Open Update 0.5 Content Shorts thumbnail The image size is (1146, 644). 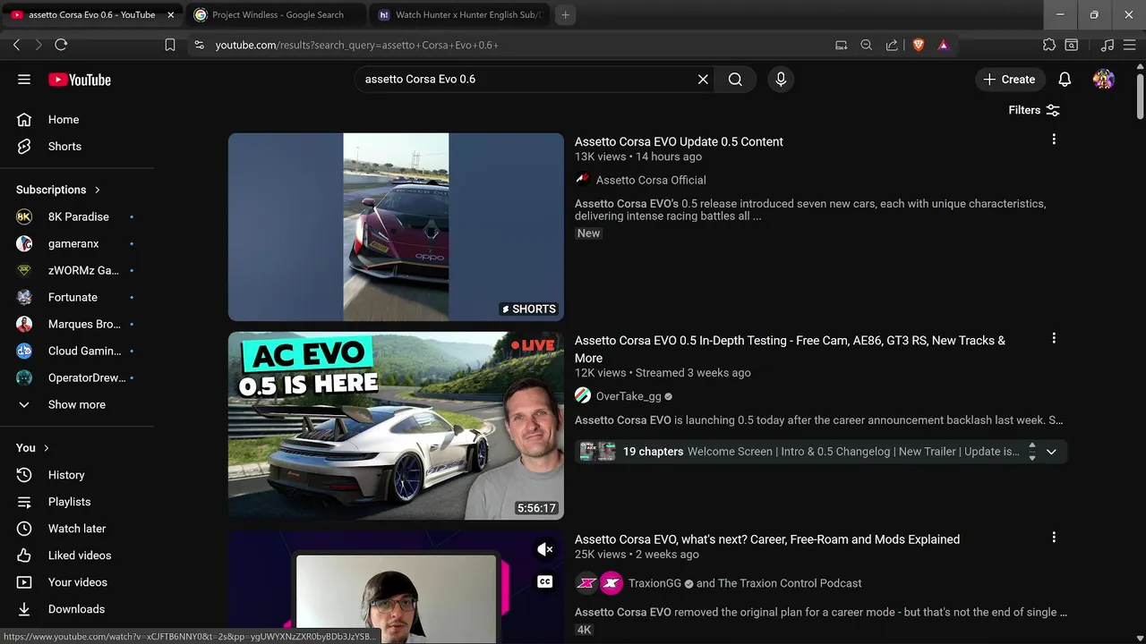pyautogui.click(x=396, y=227)
